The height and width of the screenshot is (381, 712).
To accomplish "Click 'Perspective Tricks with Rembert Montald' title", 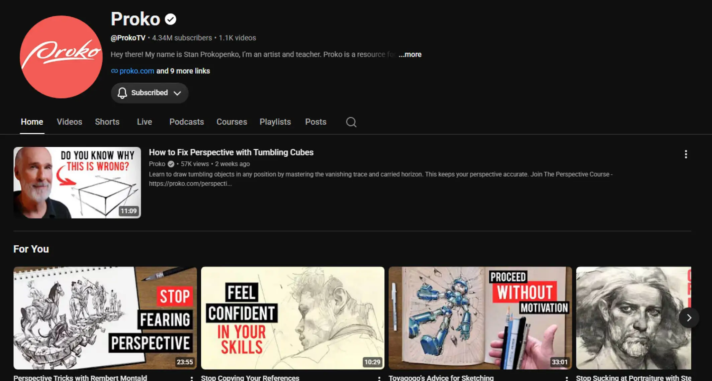I will 80,378.
